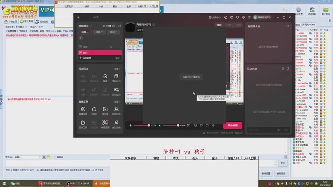Expand 全部 for 互动玩法 section
The width and height of the screenshot is (333, 187).
click(117, 69)
